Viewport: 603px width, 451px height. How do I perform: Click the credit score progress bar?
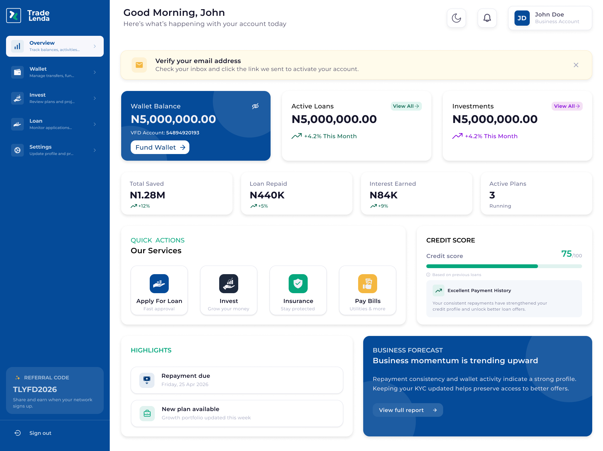coord(504,266)
